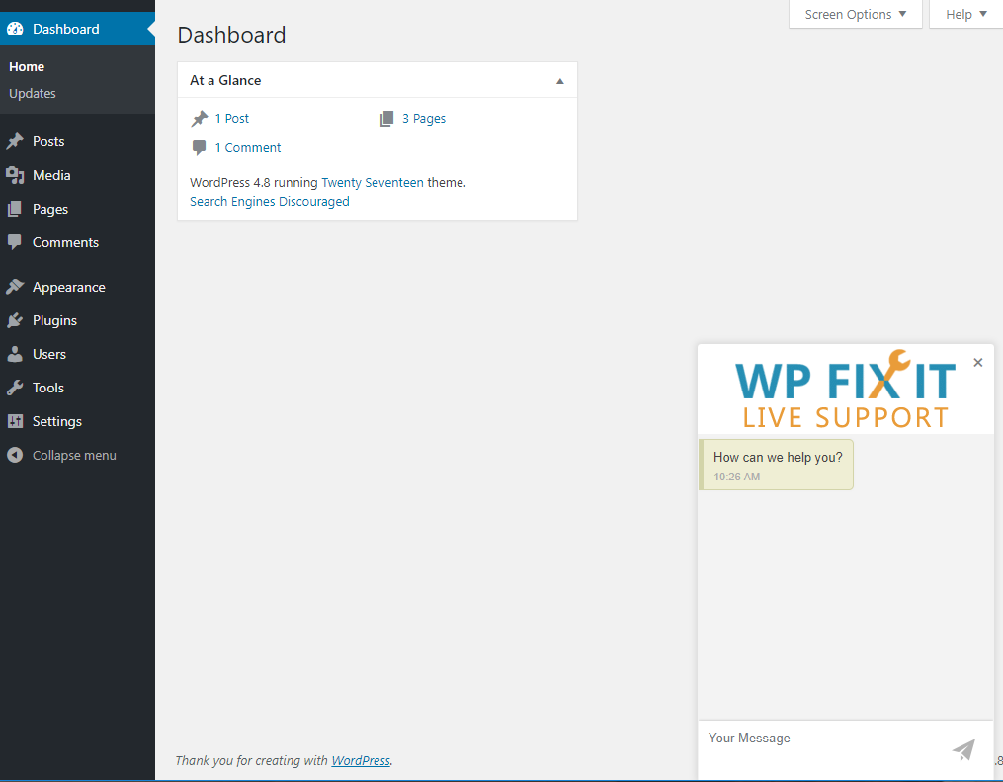Open the Pages menu
The image size is (1003, 782).
pos(77,209)
